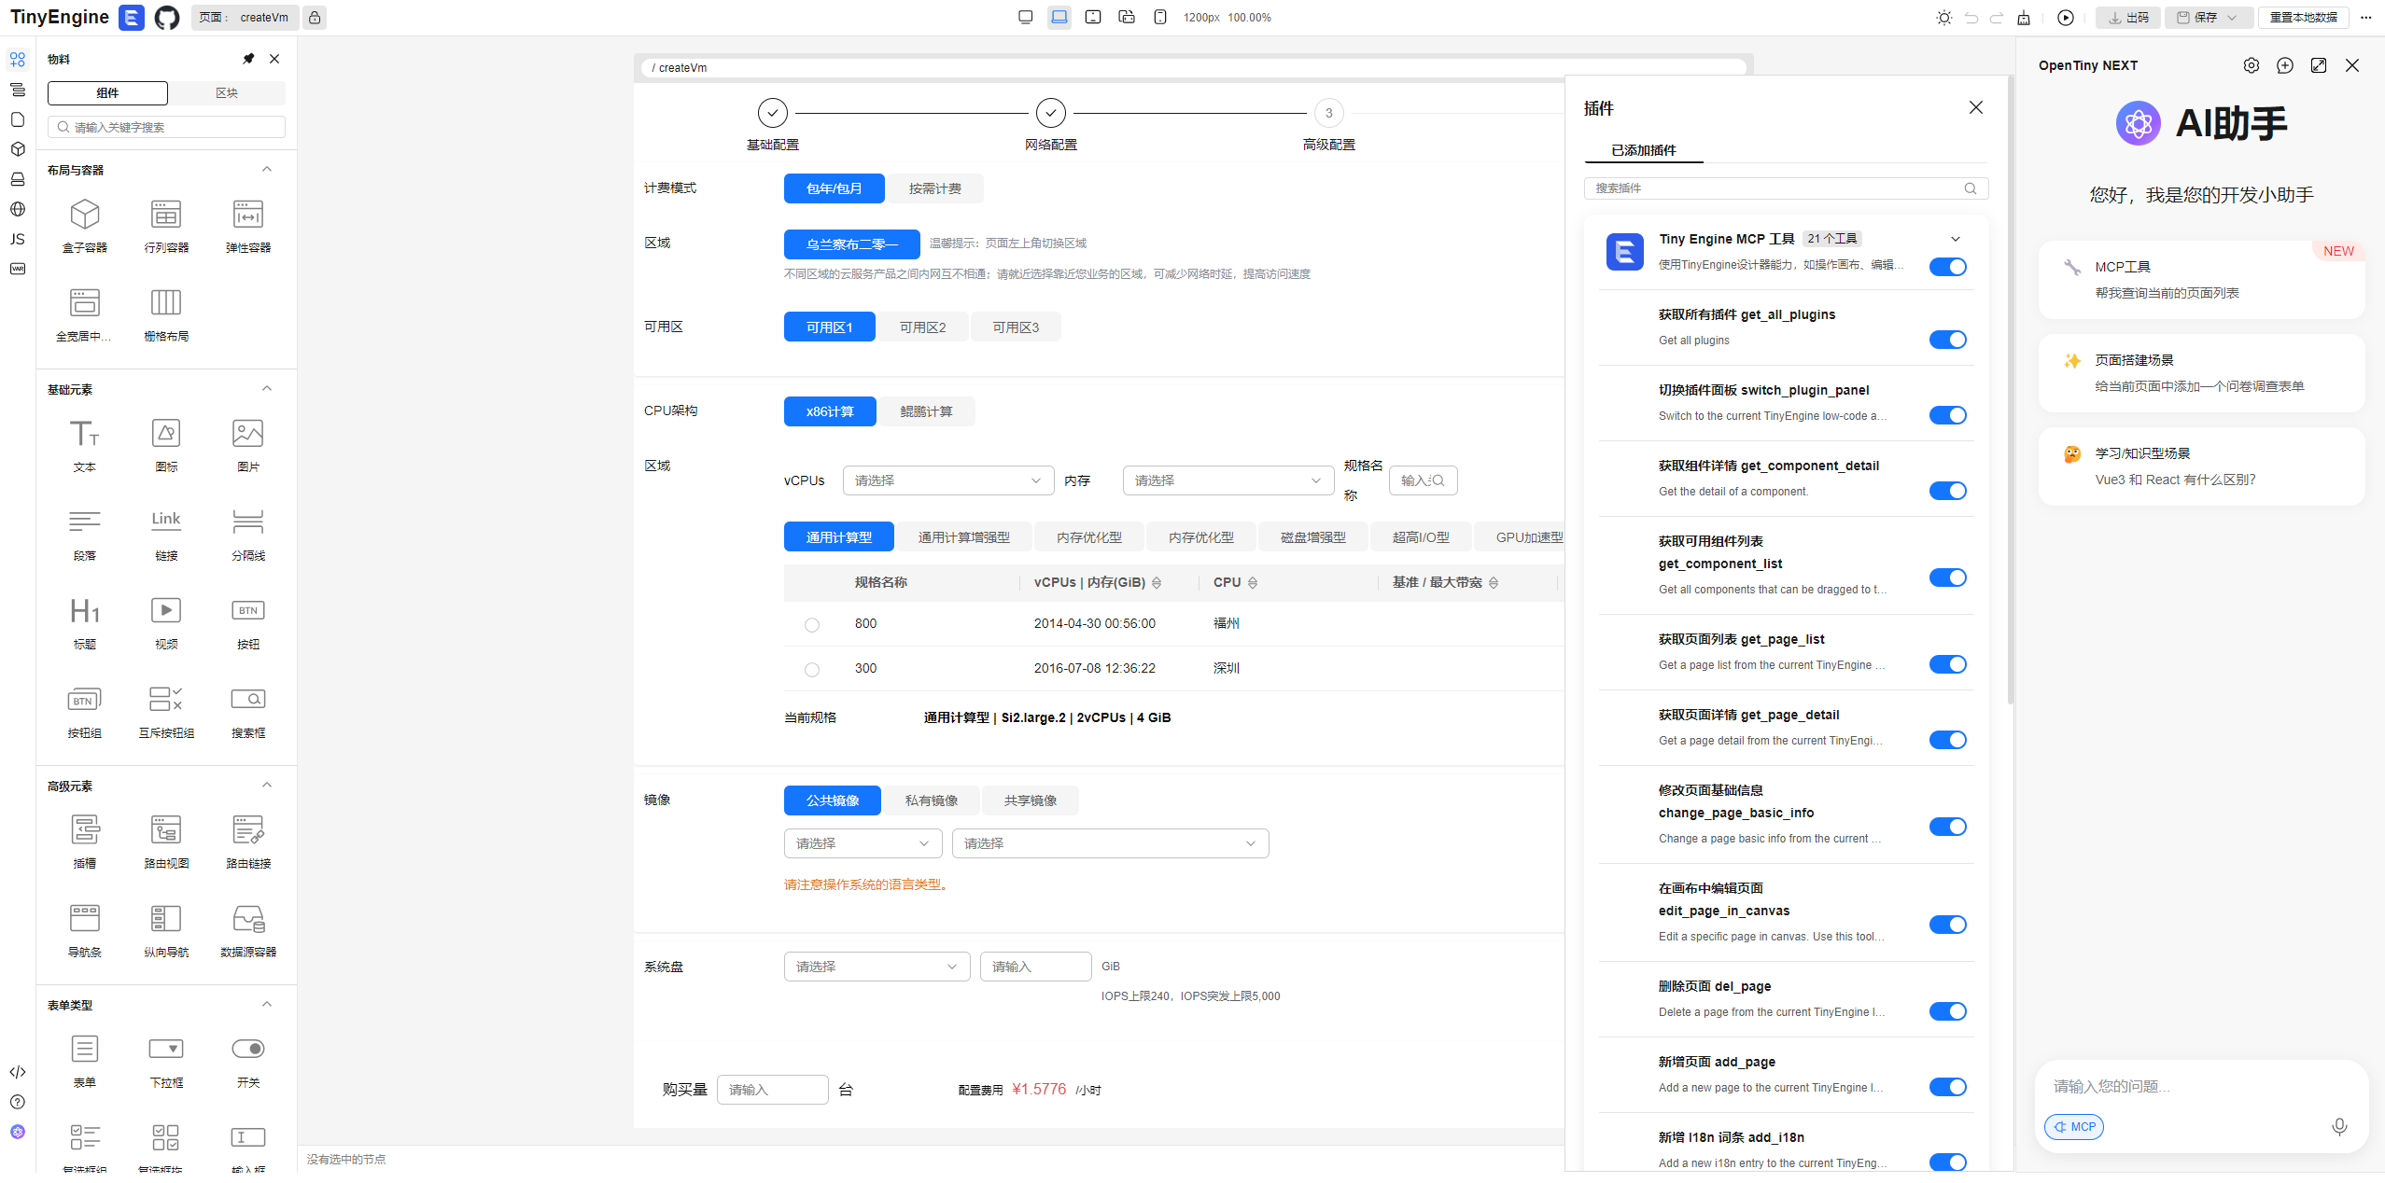Click the MCP button in chat box
This screenshot has width=2385, height=1183.
[2073, 1126]
